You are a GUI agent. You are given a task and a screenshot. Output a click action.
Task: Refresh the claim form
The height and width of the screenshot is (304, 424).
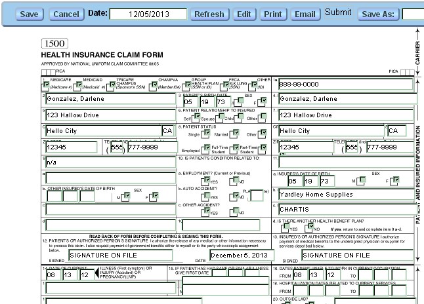[x=209, y=14]
